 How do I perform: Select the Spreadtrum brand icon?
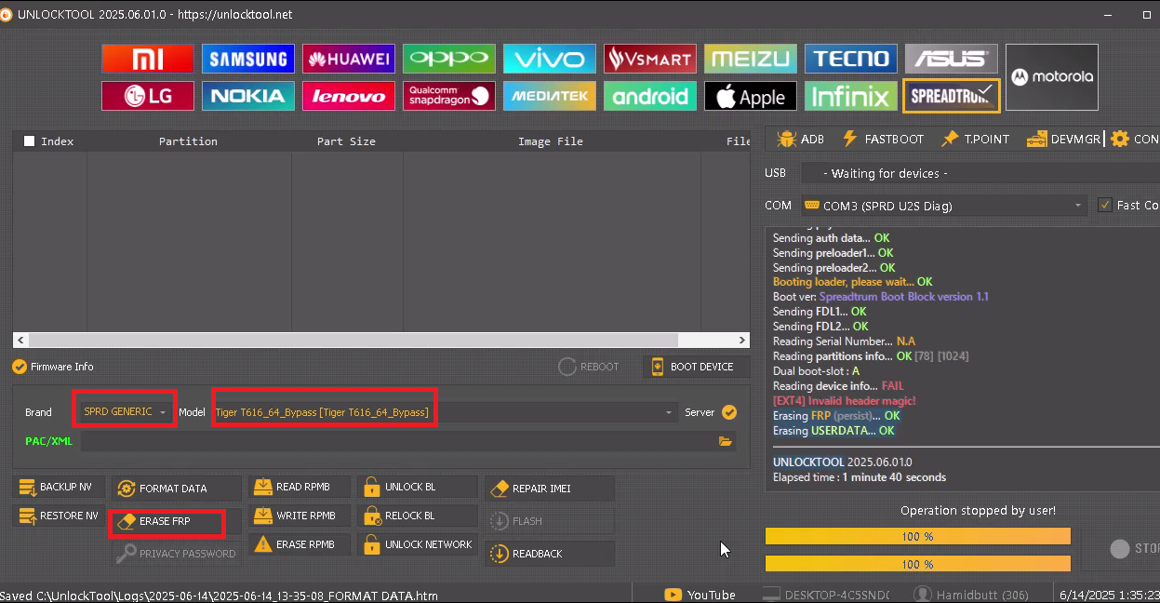pos(952,96)
